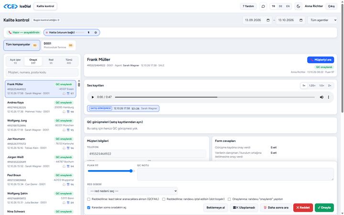This screenshot has height=215, width=344.
Task: Click the Müşteriyi ara call button
Action: tap(321, 60)
